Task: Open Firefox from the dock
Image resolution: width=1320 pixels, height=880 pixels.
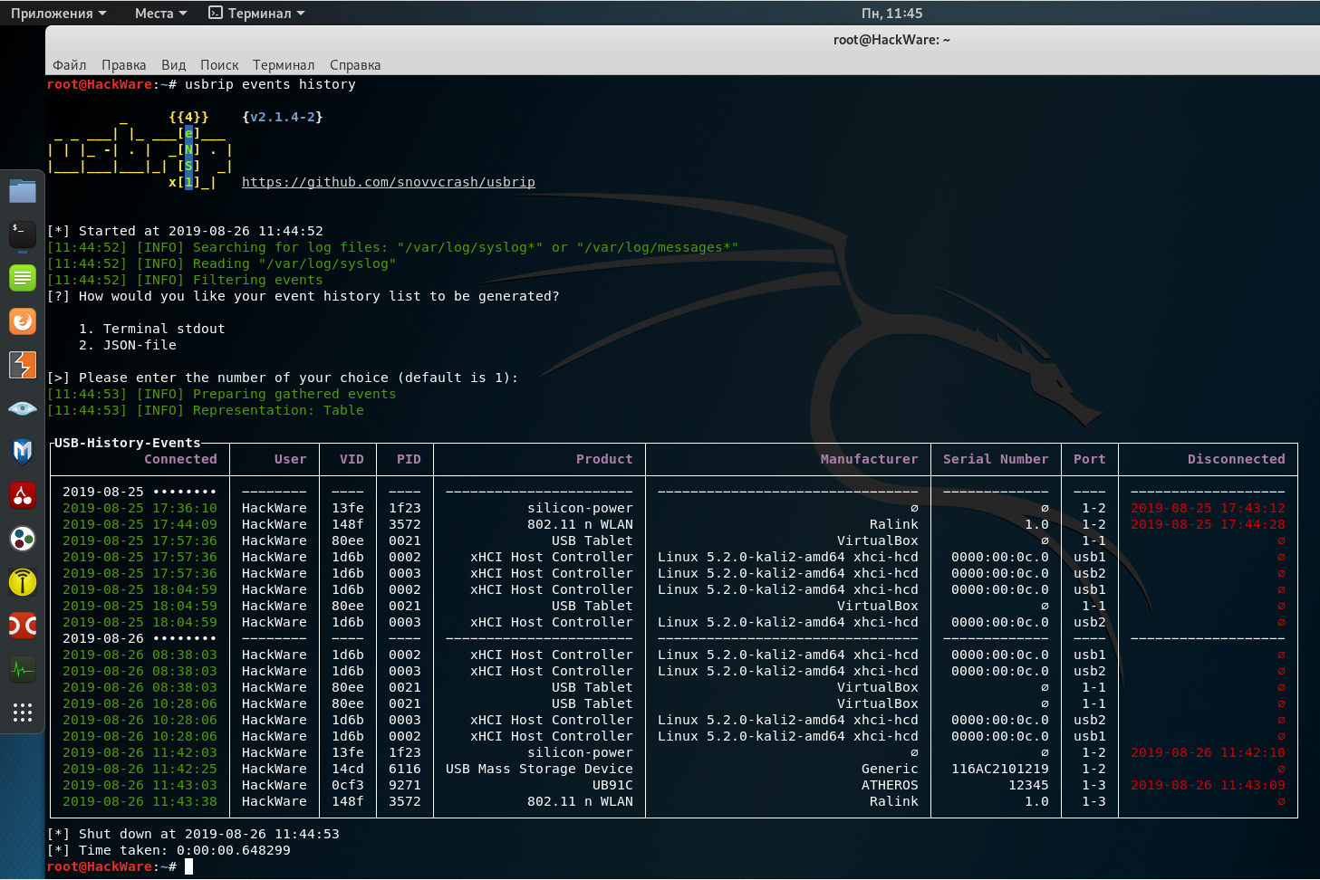Action: pos(23,321)
